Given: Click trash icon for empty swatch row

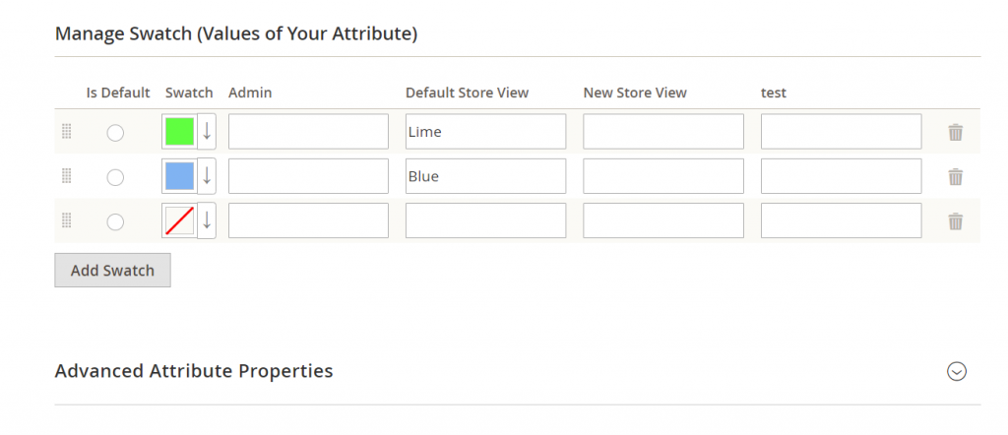Looking at the screenshot, I should 955,221.
